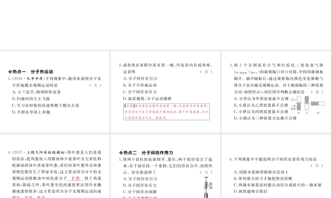Click answer B in question 2 brackets
The height and width of the screenshot is (198, 331).
point(206,72)
